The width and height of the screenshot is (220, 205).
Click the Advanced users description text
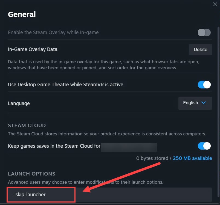tap(85, 182)
